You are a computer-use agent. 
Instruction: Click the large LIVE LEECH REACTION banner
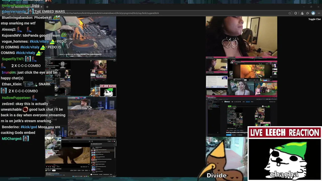tap(285, 132)
